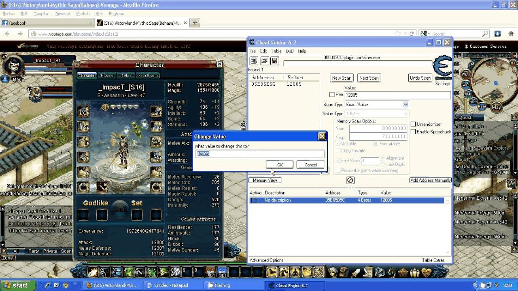
Task: Click the New Scan button
Action: 342,78
